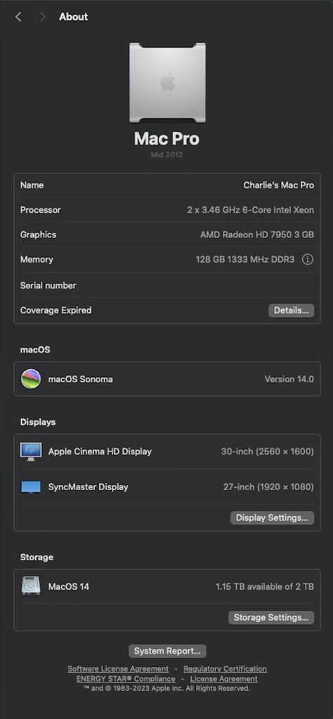Image resolution: width=333 pixels, height=719 pixels.
Task: Open Storage Settings
Action: pos(271,617)
